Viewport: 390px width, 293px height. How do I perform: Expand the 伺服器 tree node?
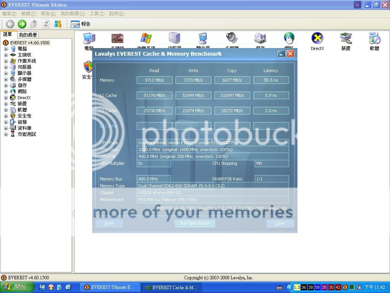click(x=6, y=67)
